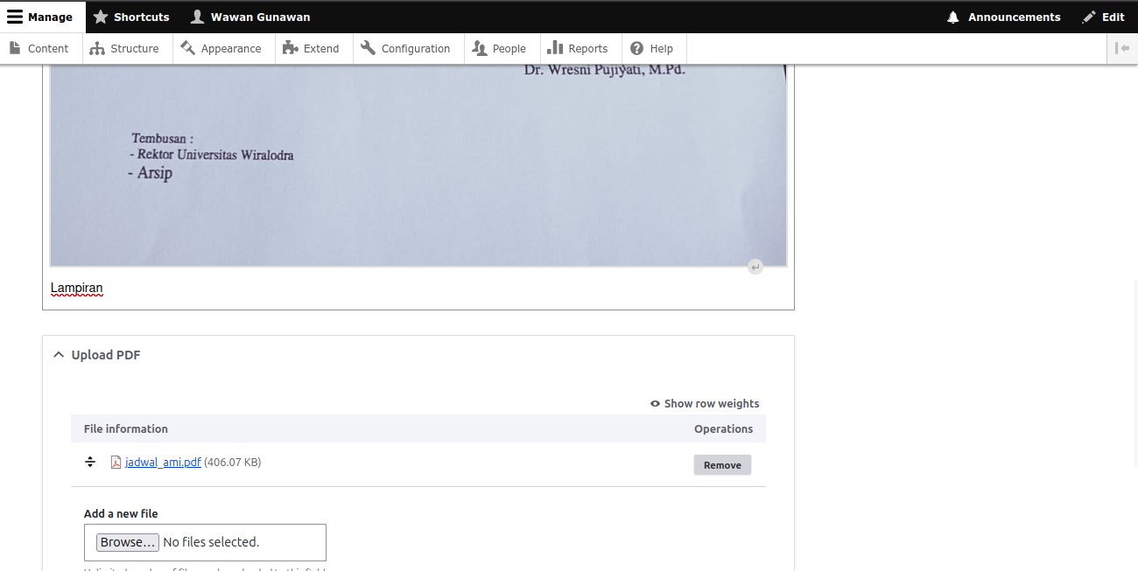Switch the toolbar to vertical orientation
Screen dimensions: 1138x571
pos(1122,48)
